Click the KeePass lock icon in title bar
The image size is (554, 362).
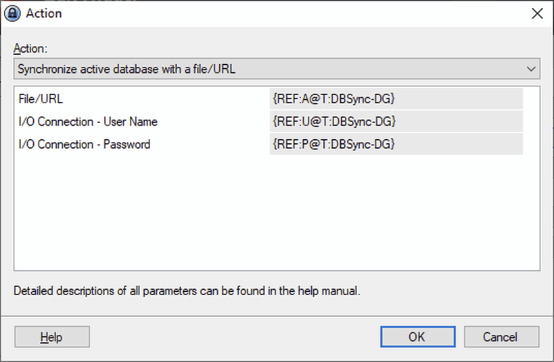click(x=13, y=14)
